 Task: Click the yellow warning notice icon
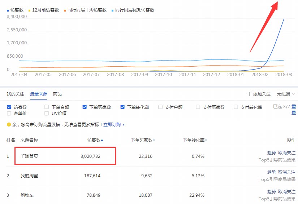[9, 125]
